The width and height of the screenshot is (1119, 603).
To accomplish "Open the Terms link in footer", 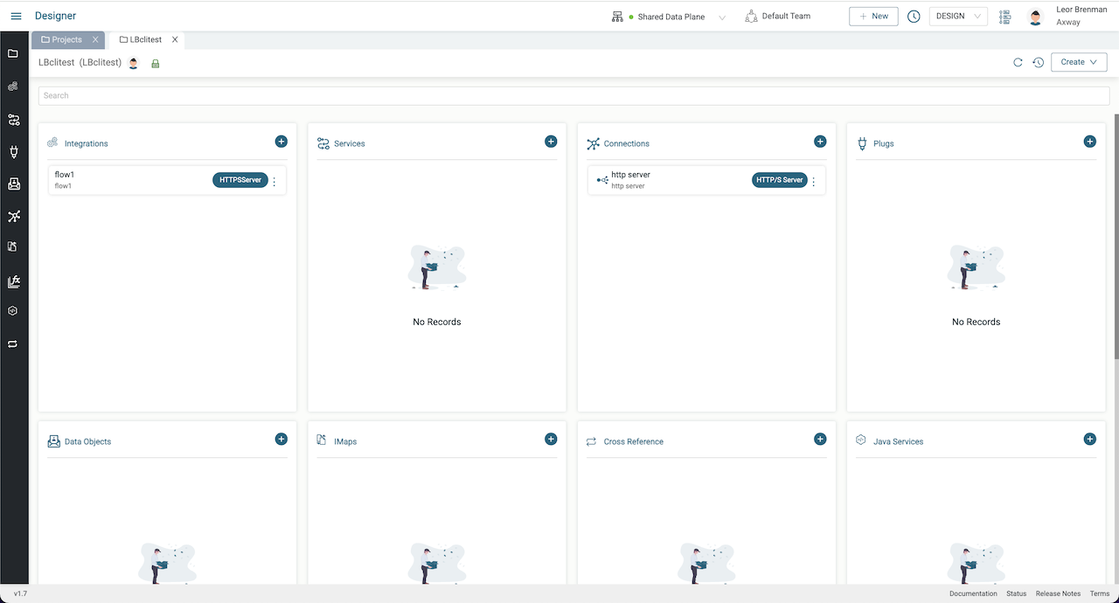I will click(x=1099, y=593).
